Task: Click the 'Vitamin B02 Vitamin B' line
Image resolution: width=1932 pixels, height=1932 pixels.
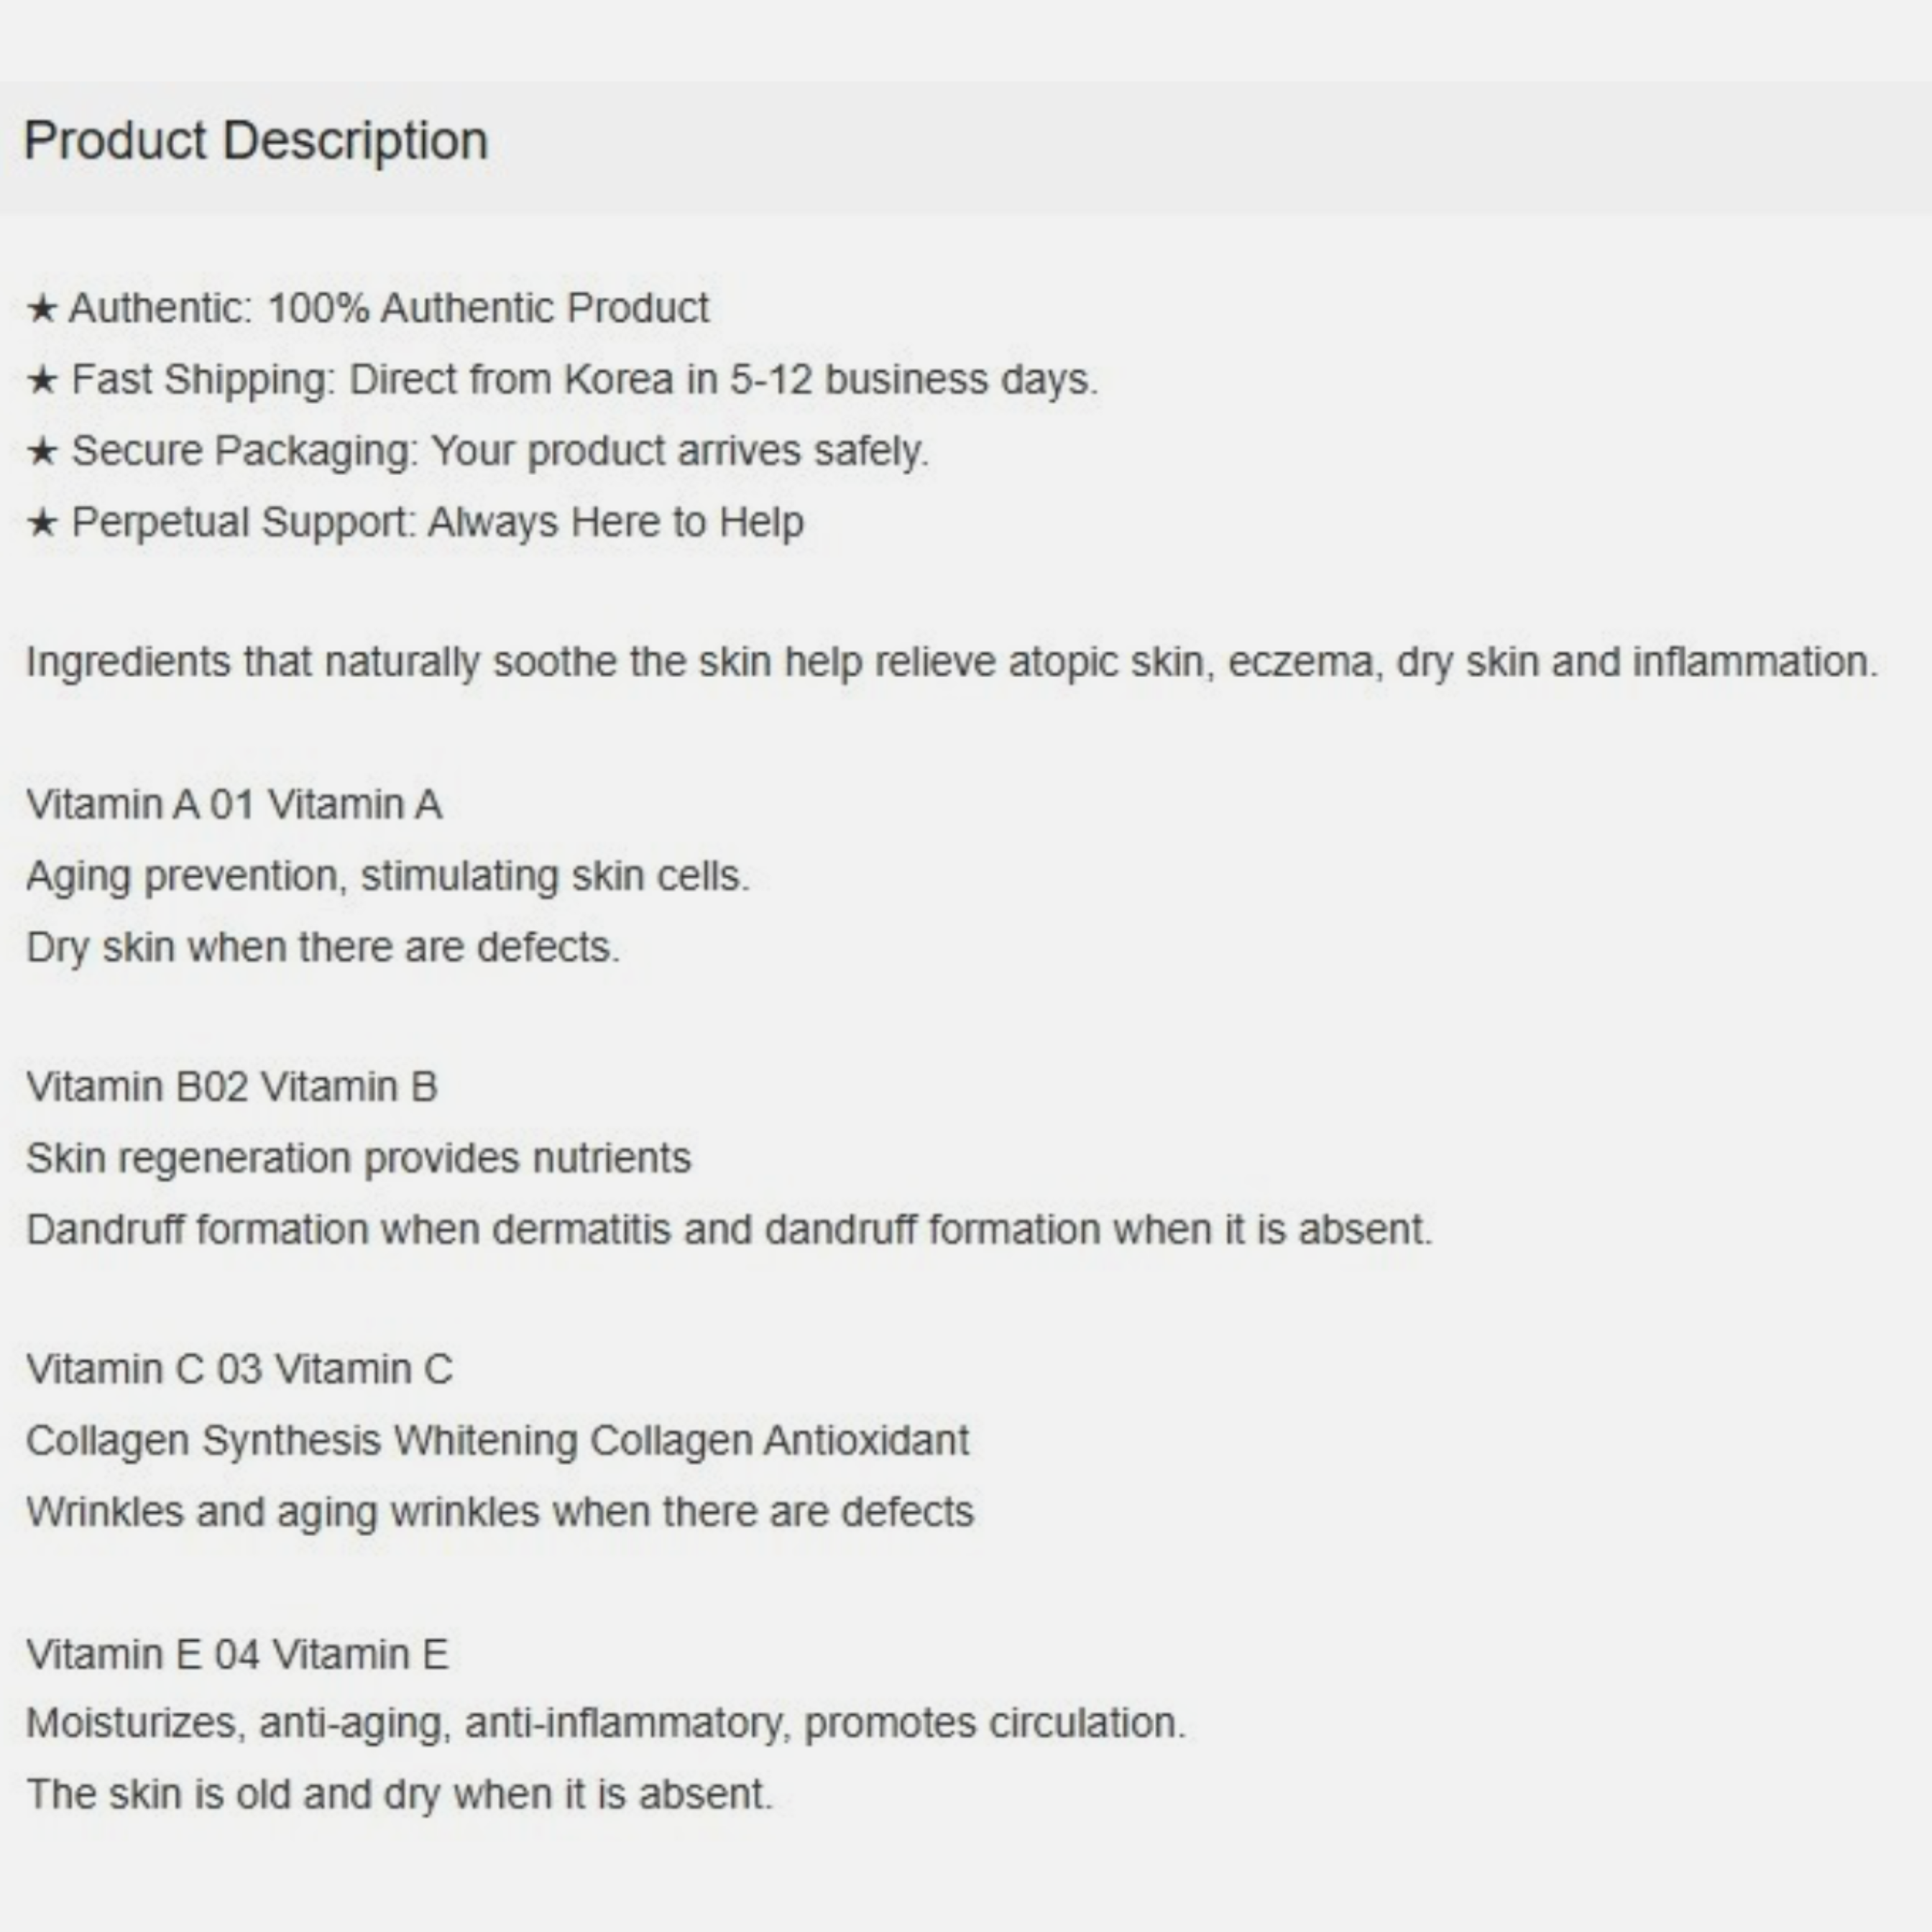Action: click(232, 1087)
